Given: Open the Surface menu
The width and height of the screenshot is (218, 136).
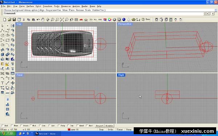Looking at the screenshot, I should (x=30, y=6).
